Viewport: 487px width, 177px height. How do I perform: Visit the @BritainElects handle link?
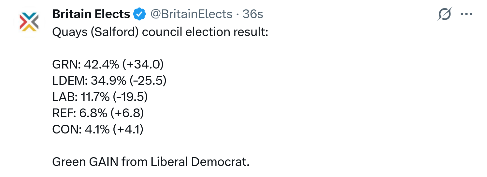click(191, 14)
